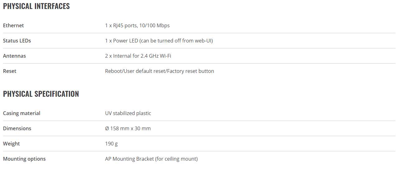Viewport: 397px width, 169px height.
Task: Select the Ethernet row label
Action: click(13, 25)
